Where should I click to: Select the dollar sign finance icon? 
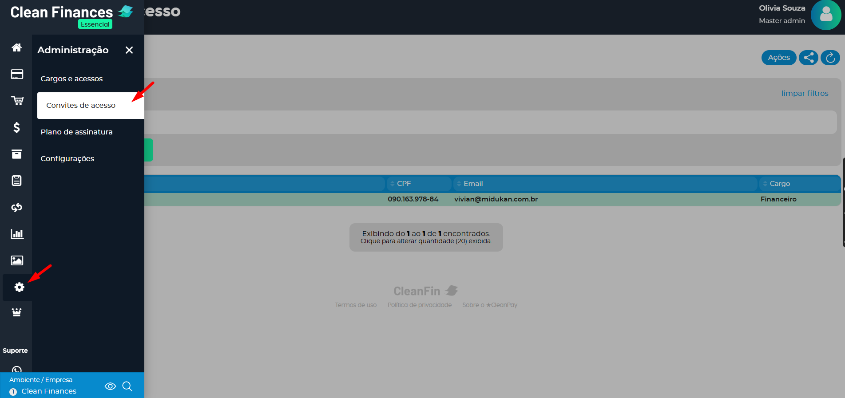tap(17, 128)
